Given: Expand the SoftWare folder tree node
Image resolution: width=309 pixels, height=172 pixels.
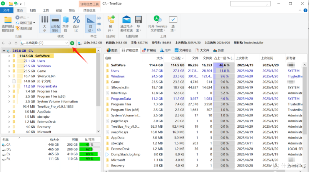Looking at the screenshot, I should click(x=9, y=56).
